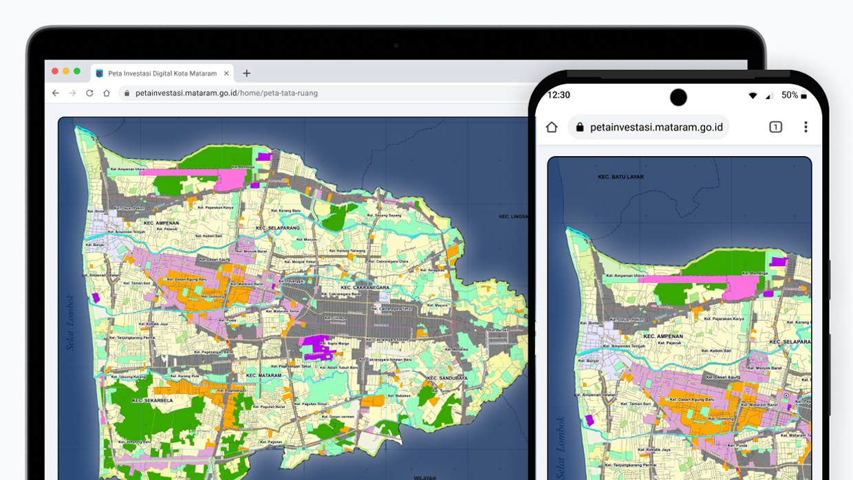Open a new tab with plus button
This screenshot has height=480, width=853.
(246, 73)
